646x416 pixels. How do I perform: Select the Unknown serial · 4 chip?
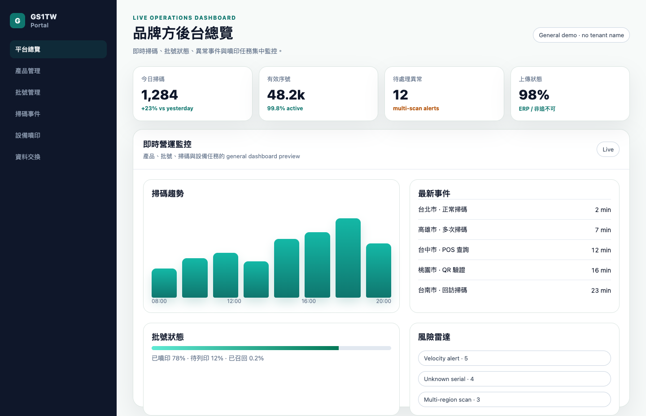click(514, 379)
